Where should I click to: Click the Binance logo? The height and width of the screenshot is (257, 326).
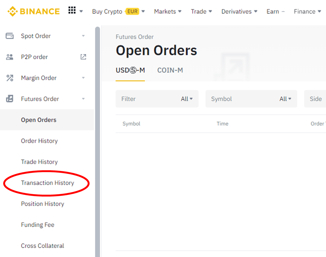click(x=34, y=11)
